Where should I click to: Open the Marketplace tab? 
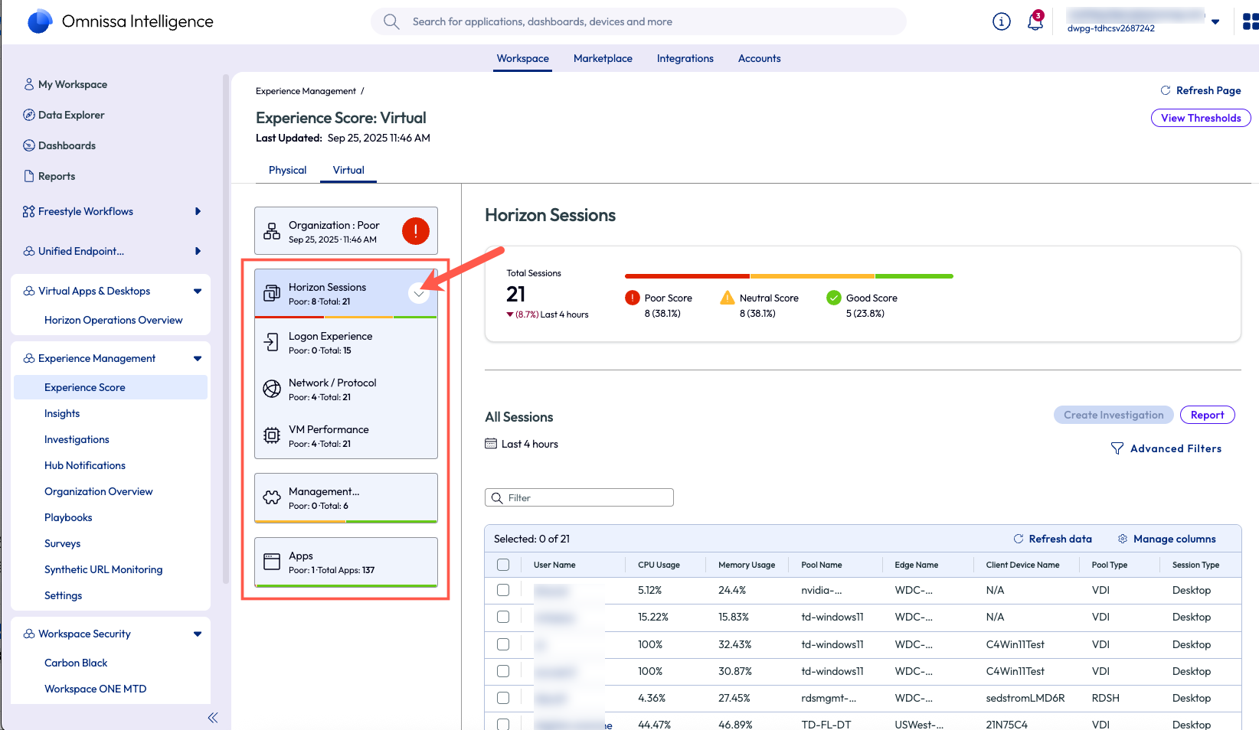pyautogui.click(x=603, y=58)
